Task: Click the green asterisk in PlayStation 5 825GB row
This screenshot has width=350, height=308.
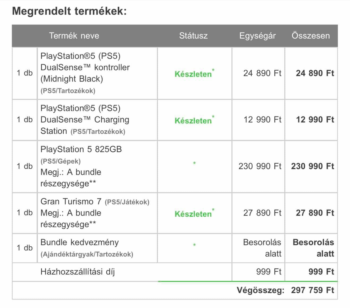Action: pyautogui.click(x=195, y=163)
